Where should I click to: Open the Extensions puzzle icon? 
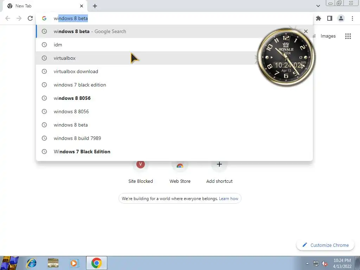point(318,18)
